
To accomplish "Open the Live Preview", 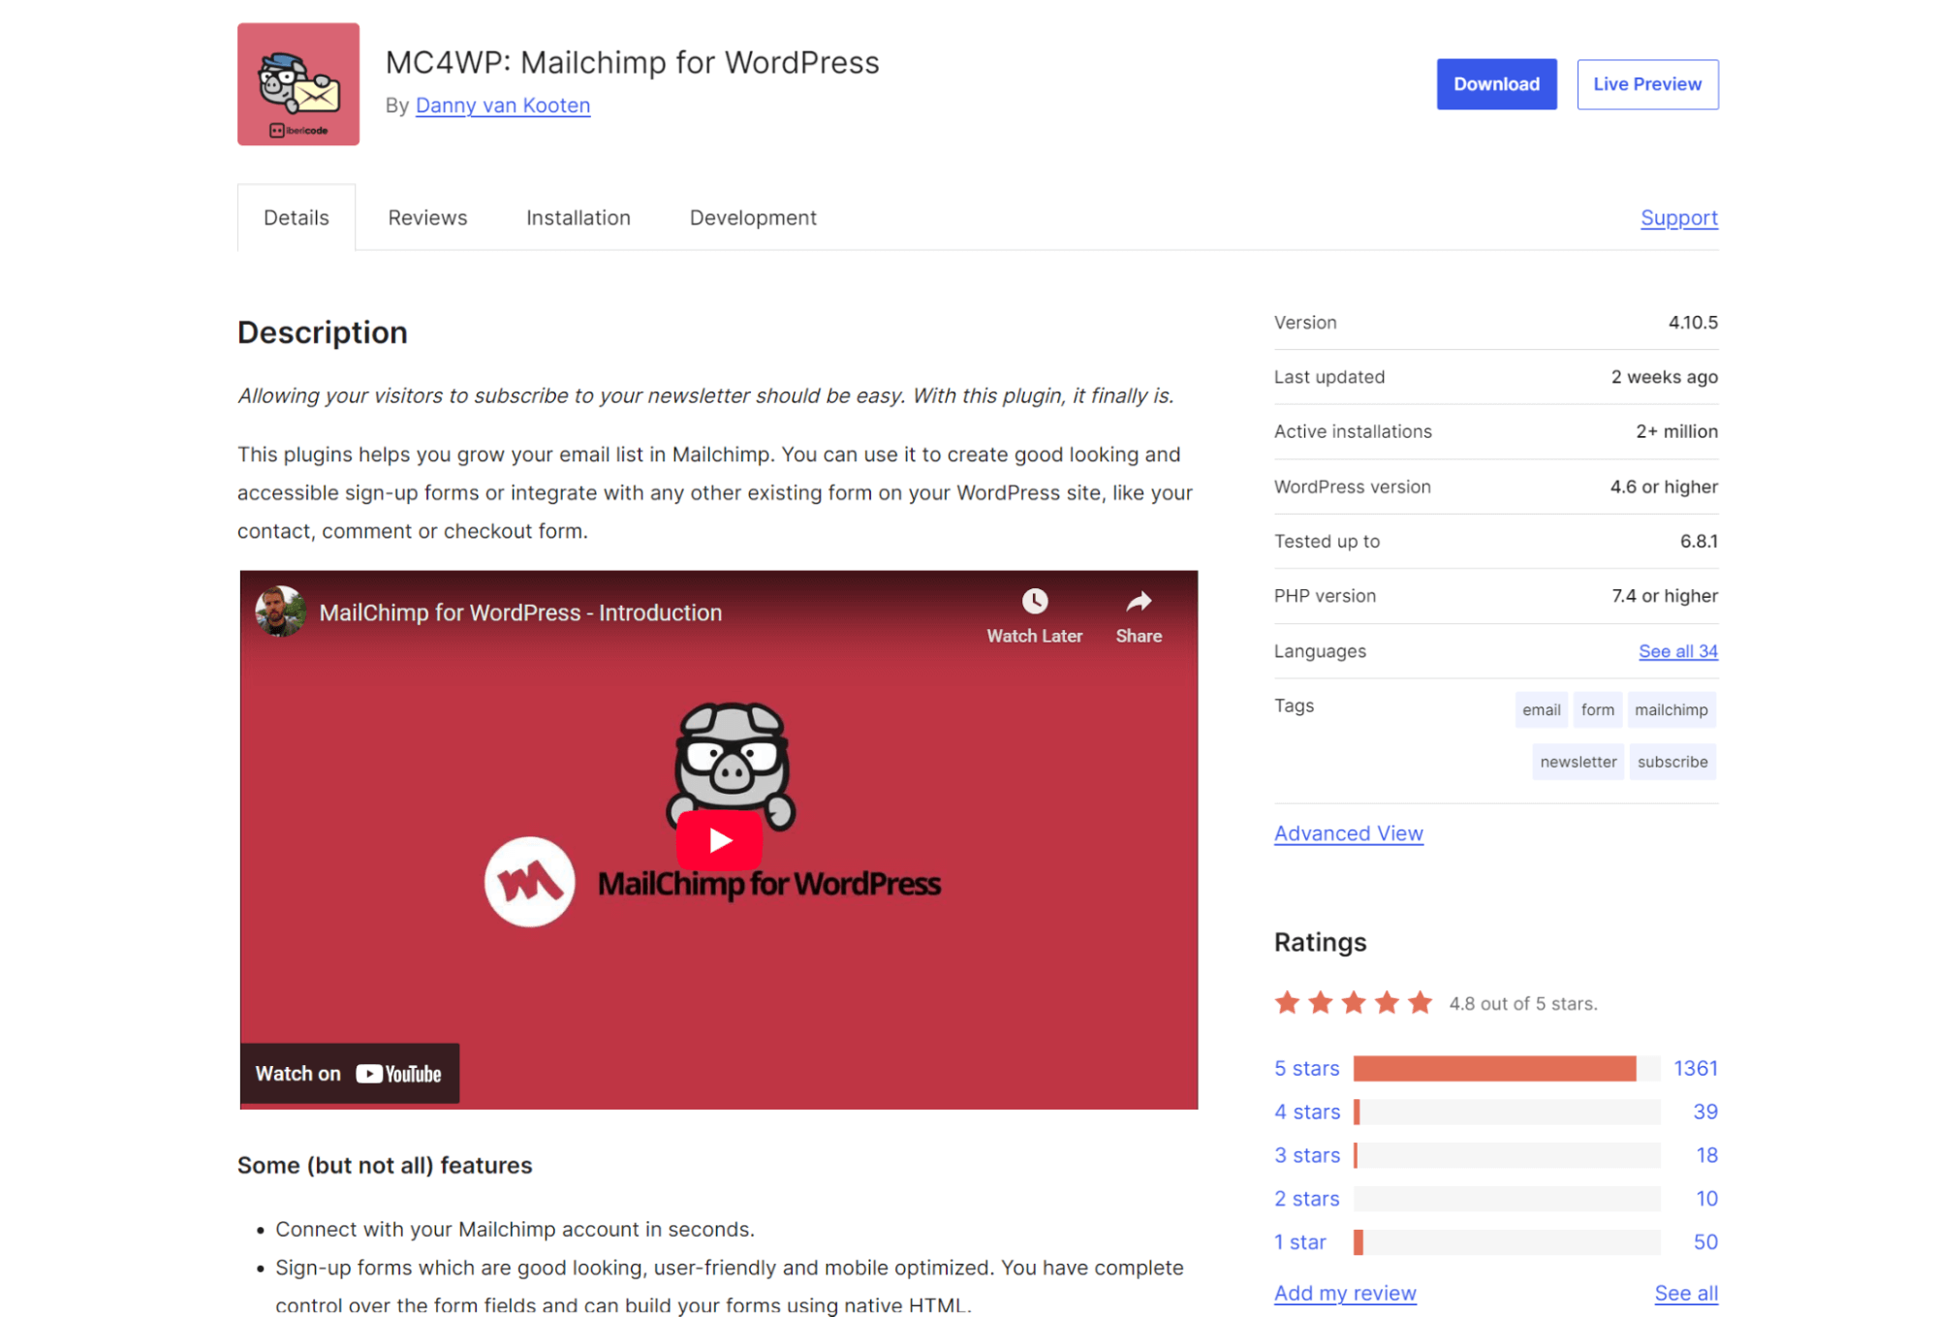I will [x=1646, y=84].
